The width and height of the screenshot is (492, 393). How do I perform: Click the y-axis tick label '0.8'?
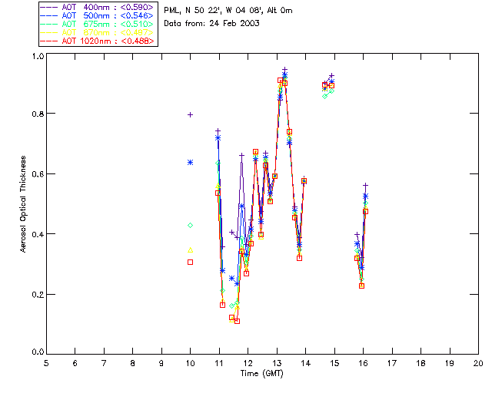tap(38, 114)
